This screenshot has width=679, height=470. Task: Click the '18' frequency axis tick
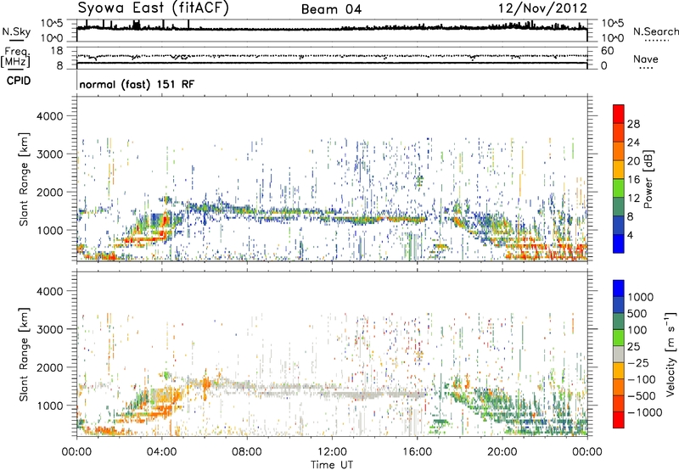[57, 51]
